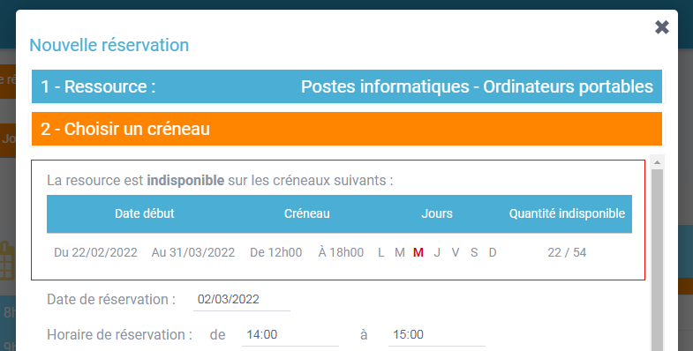
Task: Click the Date de réservation field
Action: pyautogui.click(x=241, y=299)
